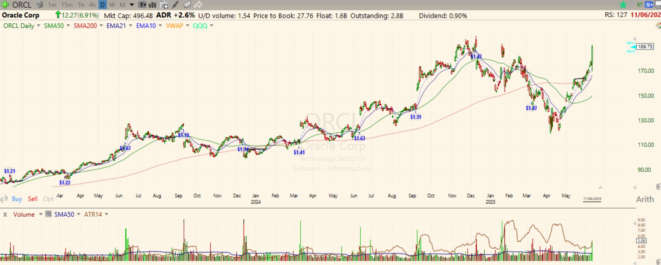Click the $1.39 earnings marker
This screenshot has height=265, width=661.
click(x=416, y=117)
